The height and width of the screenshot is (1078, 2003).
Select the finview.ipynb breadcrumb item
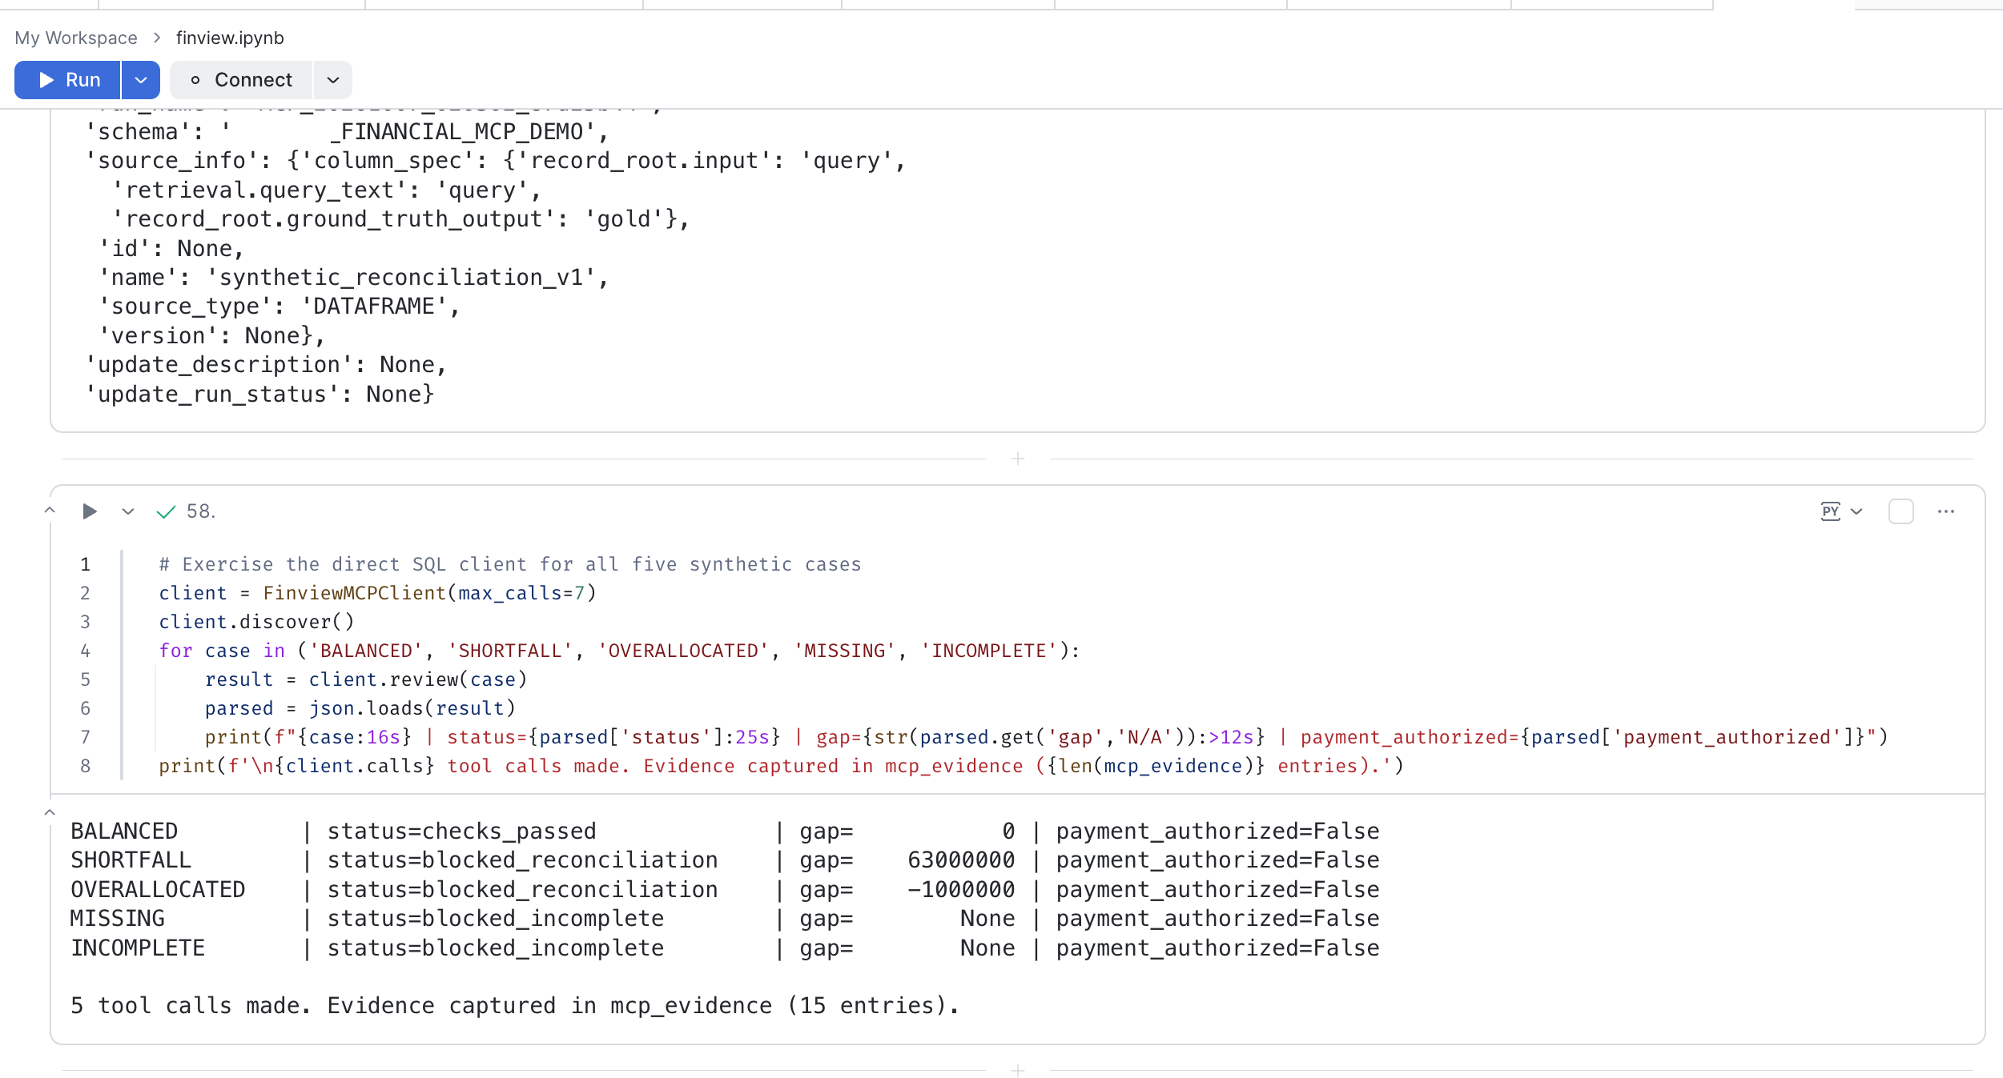[x=230, y=38]
